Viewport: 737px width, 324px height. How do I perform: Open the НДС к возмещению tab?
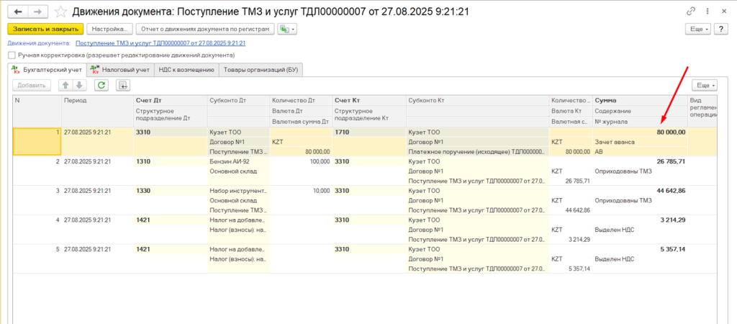pos(186,70)
